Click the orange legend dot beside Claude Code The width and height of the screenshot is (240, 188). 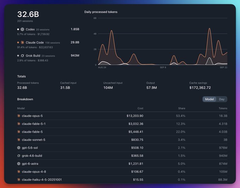point(18,42)
